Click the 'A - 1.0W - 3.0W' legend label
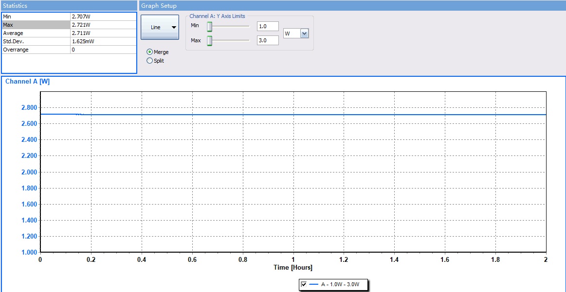Viewport: 566px width, 292px height. (340, 285)
